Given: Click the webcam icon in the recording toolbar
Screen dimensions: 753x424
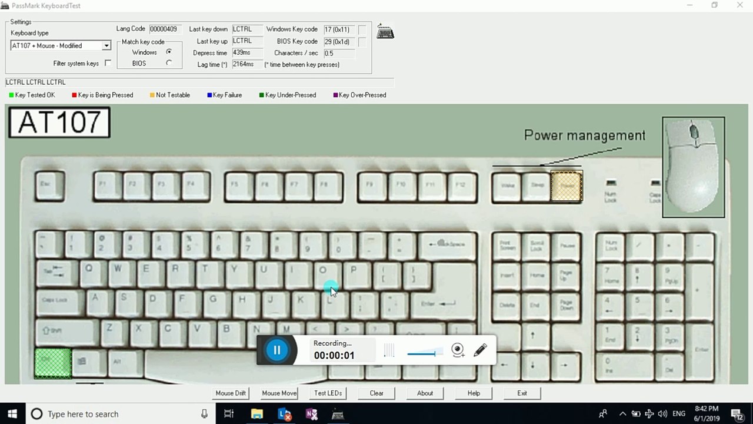Looking at the screenshot, I should [458, 350].
